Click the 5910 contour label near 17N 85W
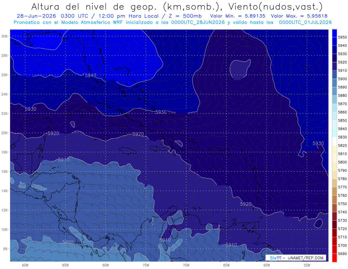The image size is (348, 269). pos(64,160)
